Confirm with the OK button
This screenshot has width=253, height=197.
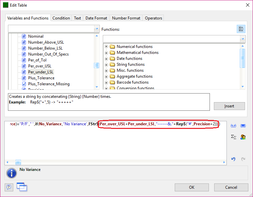tap(192, 187)
